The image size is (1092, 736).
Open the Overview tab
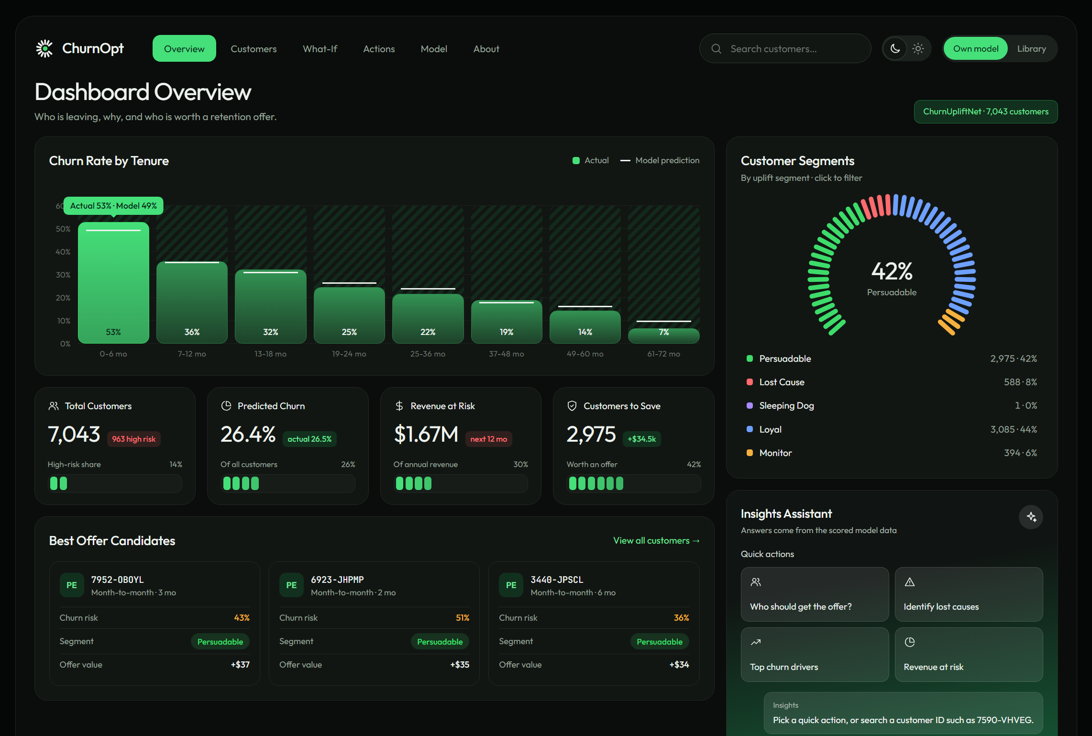pos(184,48)
